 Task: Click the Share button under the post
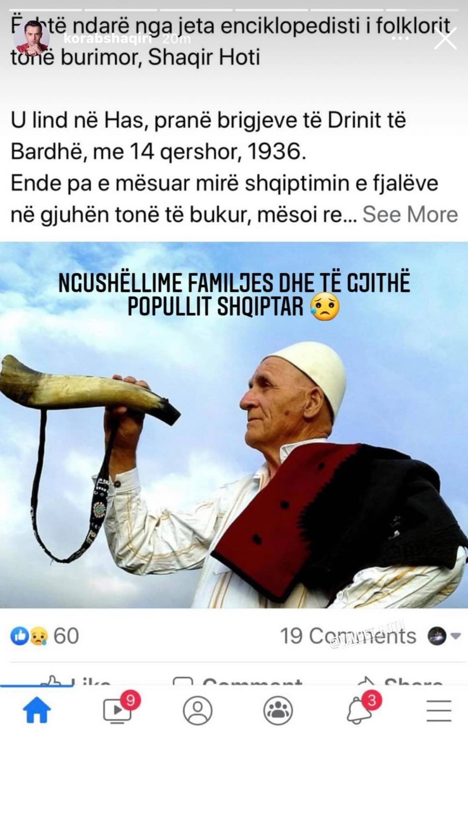400,680
